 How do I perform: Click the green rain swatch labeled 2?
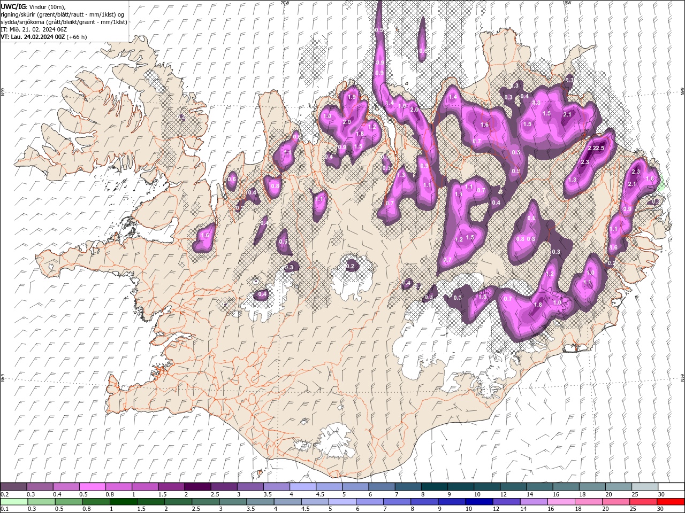tap(178, 502)
